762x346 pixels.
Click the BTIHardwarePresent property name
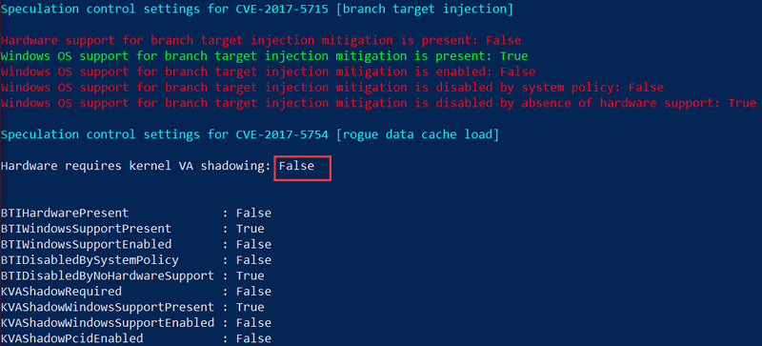tap(65, 213)
